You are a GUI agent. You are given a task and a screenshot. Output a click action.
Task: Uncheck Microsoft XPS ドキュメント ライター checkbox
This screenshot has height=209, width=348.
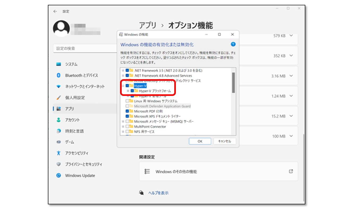(x=127, y=116)
